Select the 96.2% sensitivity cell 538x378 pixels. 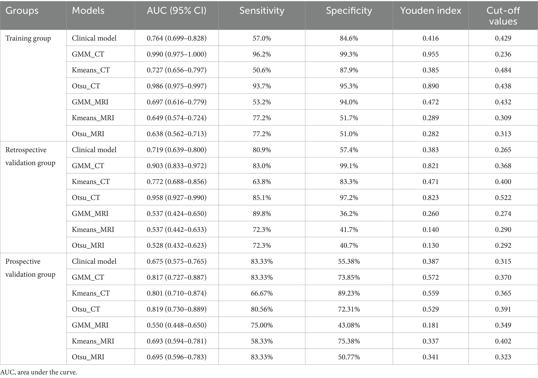coord(262,54)
